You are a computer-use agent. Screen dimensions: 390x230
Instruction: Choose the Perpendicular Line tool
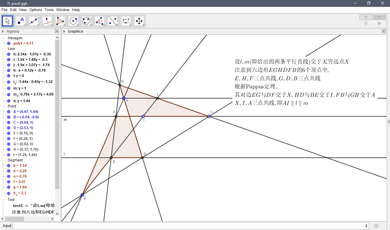click(x=47, y=21)
